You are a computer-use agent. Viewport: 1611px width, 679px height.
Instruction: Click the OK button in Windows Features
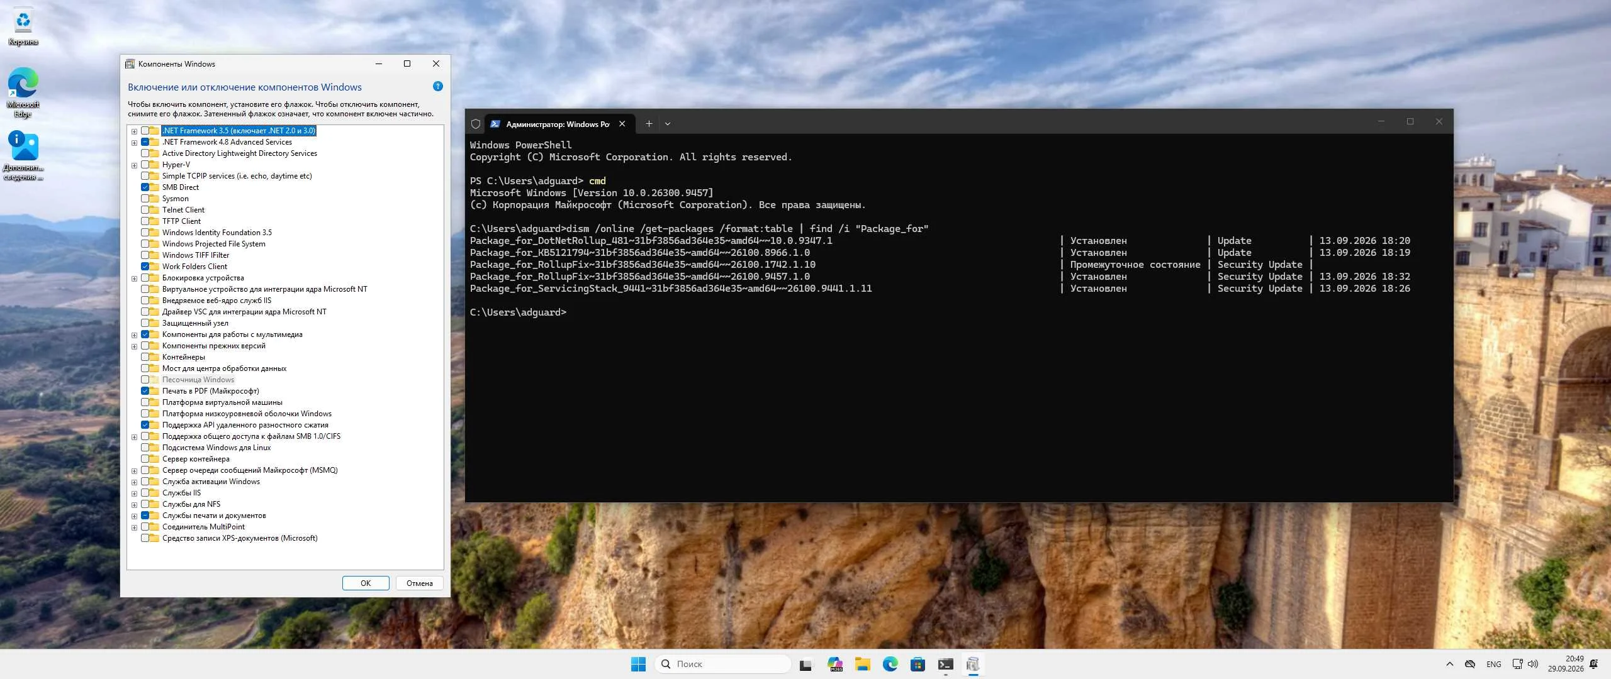point(366,583)
